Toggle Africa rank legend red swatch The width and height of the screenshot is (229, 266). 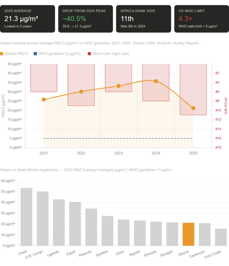[x=89, y=54]
